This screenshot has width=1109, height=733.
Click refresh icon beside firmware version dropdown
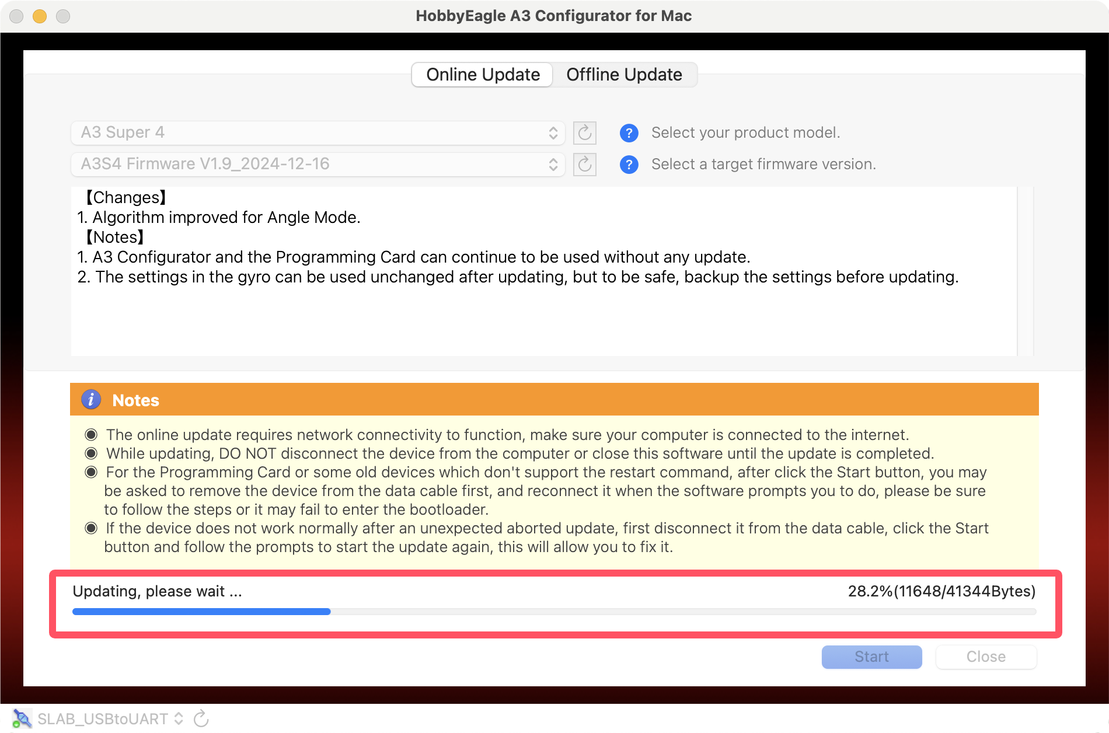pyautogui.click(x=584, y=165)
